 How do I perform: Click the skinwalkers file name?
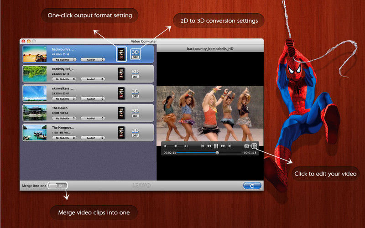point(63,88)
